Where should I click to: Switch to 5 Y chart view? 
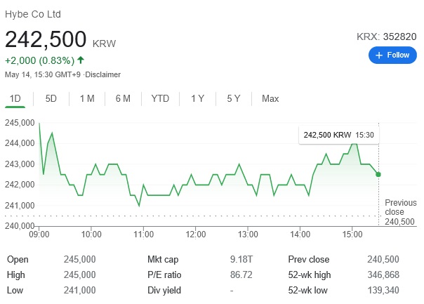click(x=234, y=98)
